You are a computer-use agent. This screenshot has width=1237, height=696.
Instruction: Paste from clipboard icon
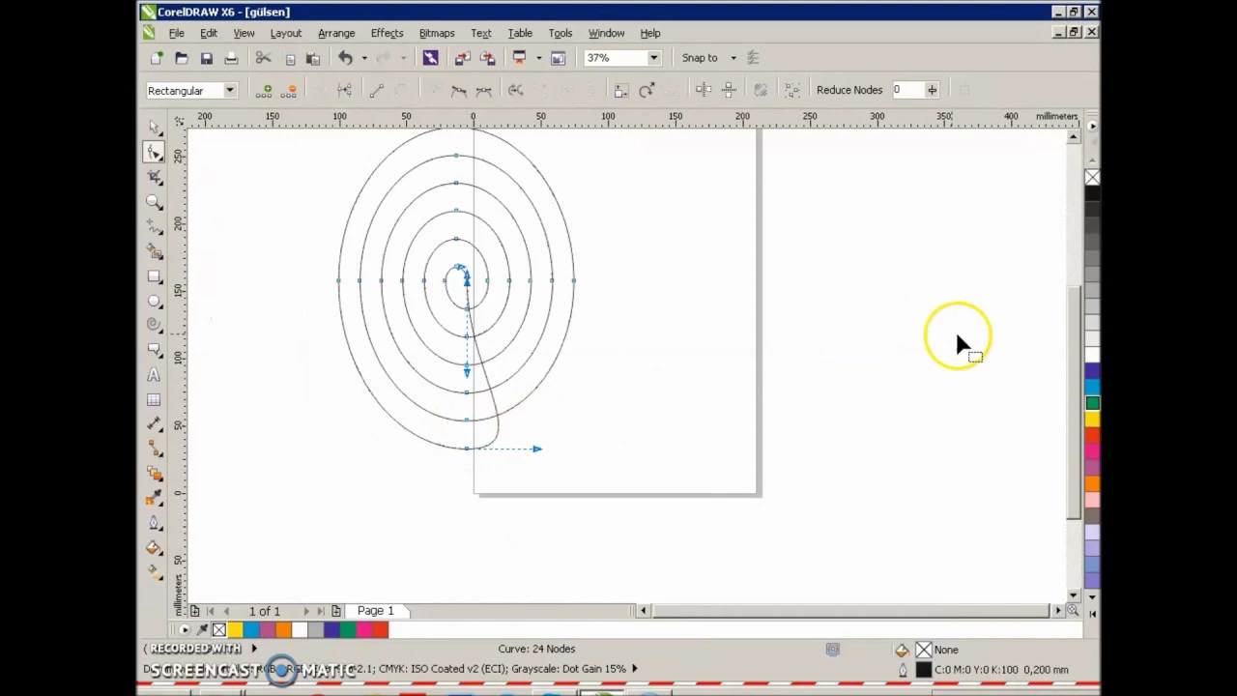[313, 58]
